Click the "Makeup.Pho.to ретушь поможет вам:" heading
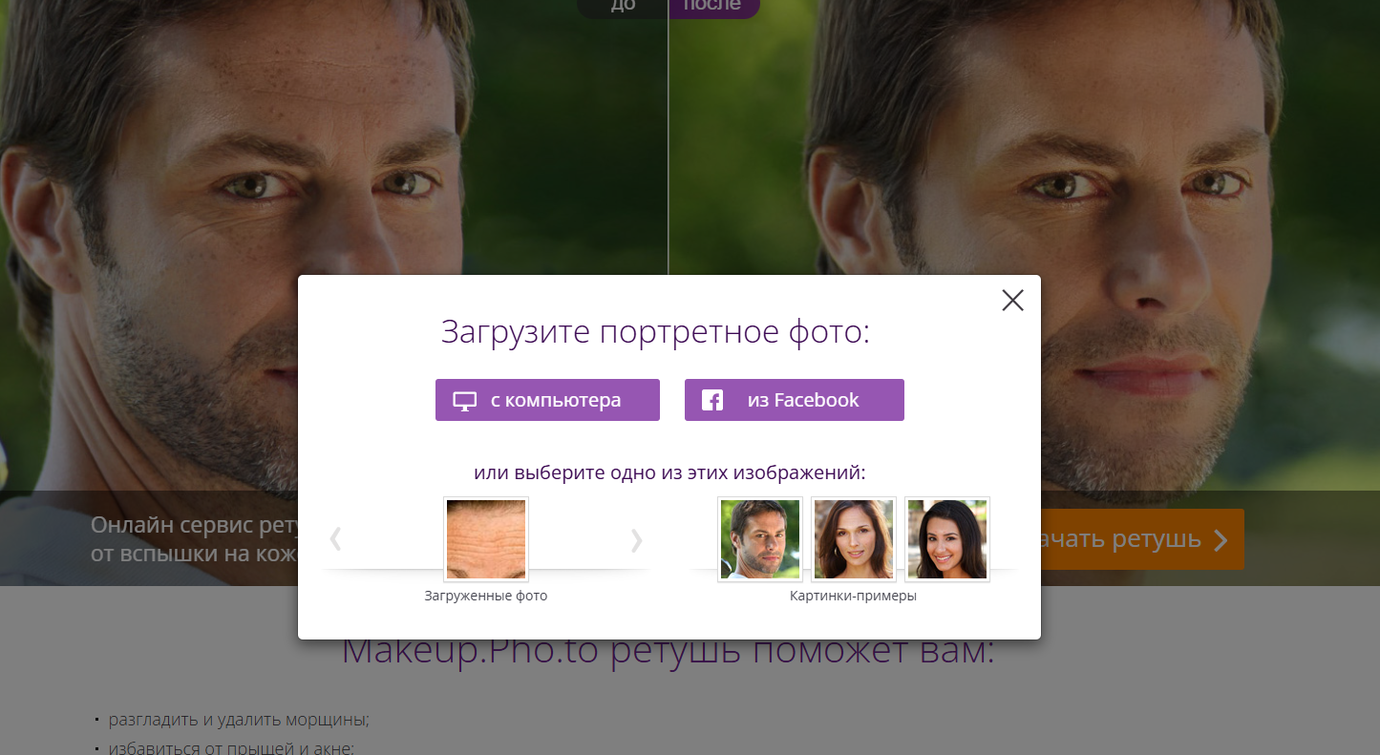Screen dimensions: 1380x755 (669, 653)
